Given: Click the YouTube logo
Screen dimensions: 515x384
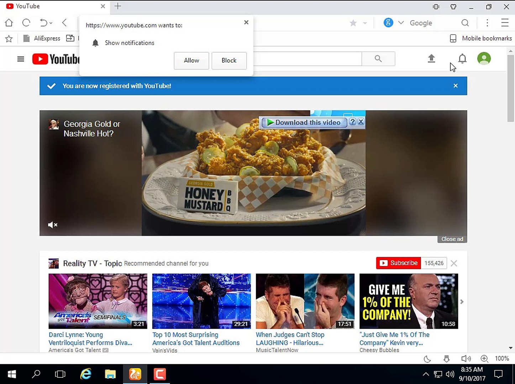Looking at the screenshot, I should [56, 59].
